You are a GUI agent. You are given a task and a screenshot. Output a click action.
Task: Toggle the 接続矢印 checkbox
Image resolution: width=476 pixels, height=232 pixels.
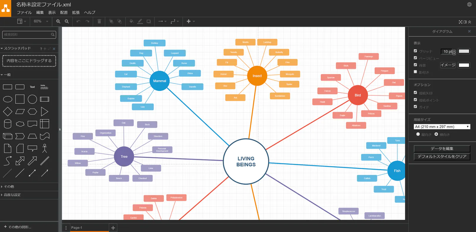pos(415,93)
